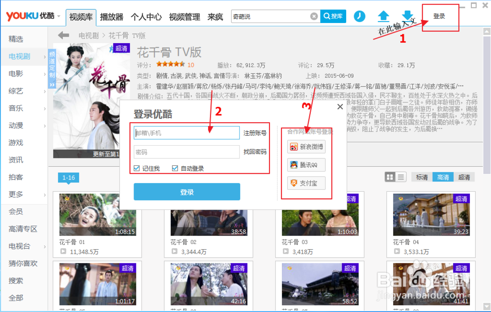Select 超清 quality option
This screenshot has height=312, width=491.
click(464, 177)
